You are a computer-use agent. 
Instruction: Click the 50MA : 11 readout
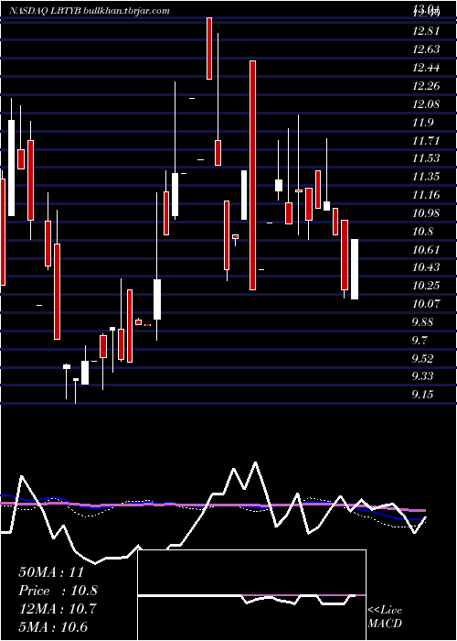pos(51,572)
